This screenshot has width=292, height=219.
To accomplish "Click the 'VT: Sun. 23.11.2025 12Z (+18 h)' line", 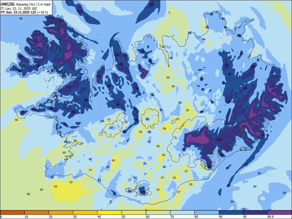I will 24,12.
